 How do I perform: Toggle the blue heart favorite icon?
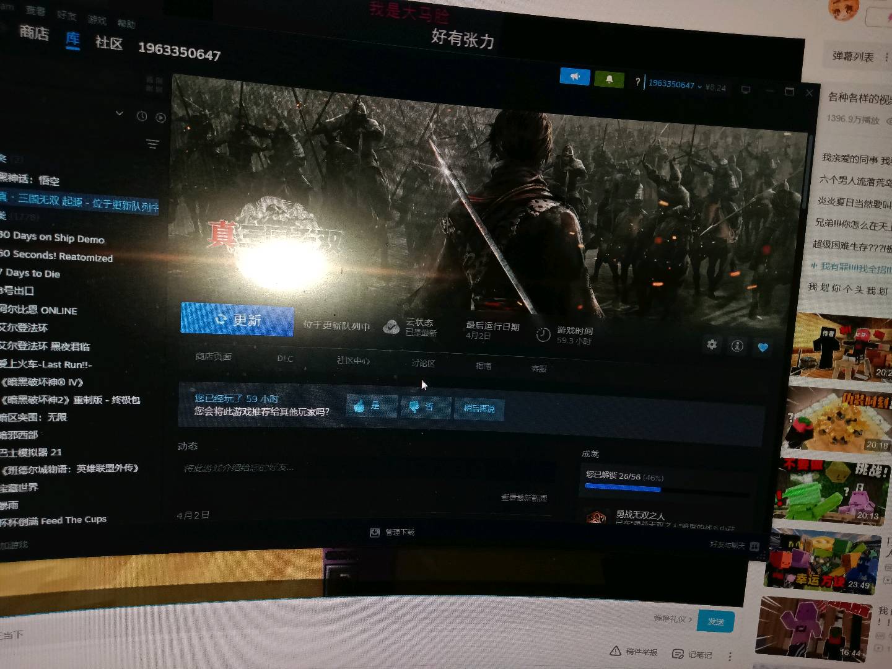pyautogui.click(x=763, y=348)
